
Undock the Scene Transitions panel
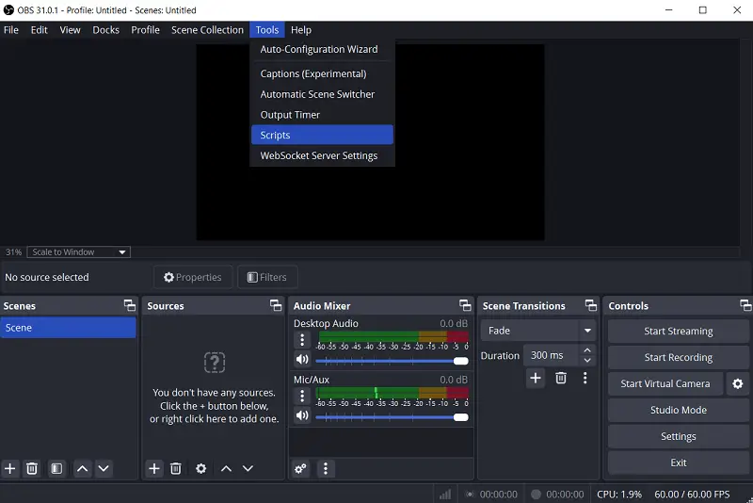click(x=591, y=305)
